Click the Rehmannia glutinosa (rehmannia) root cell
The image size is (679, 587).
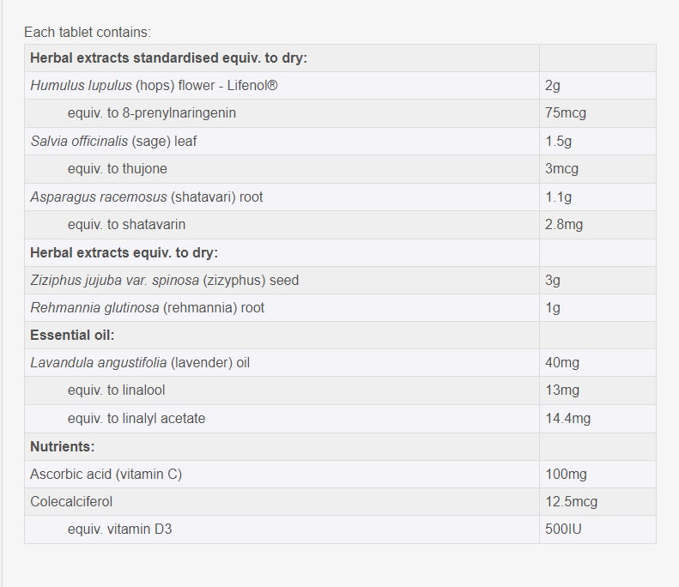(x=148, y=307)
